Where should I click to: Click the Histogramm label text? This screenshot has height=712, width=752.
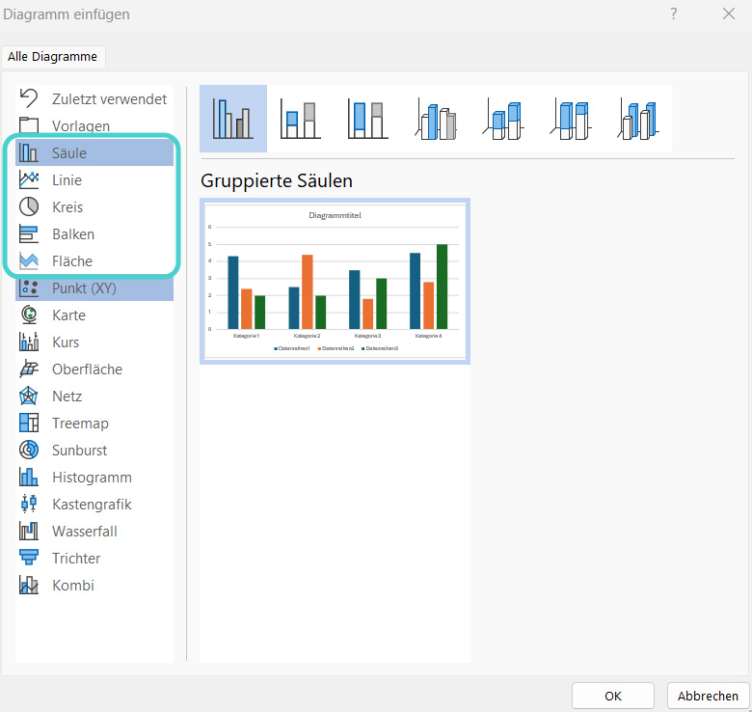pyautogui.click(x=93, y=478)
